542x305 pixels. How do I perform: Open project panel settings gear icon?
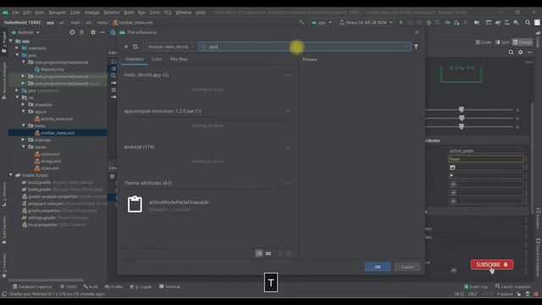pos(93,32)
